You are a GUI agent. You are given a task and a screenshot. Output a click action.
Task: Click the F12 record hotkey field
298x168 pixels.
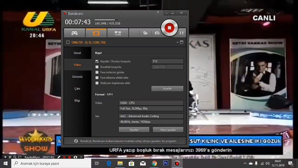[167, 61]
